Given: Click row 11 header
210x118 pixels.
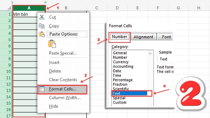Looking at the screenshot, I should click(x=6, y=78).
